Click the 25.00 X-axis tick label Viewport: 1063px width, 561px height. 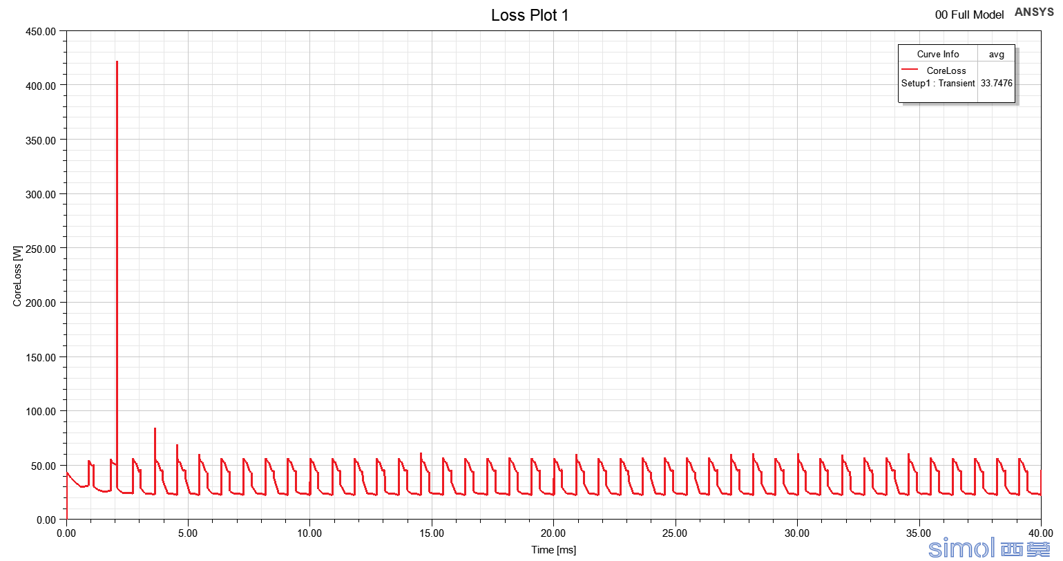(x=675, y=533)
